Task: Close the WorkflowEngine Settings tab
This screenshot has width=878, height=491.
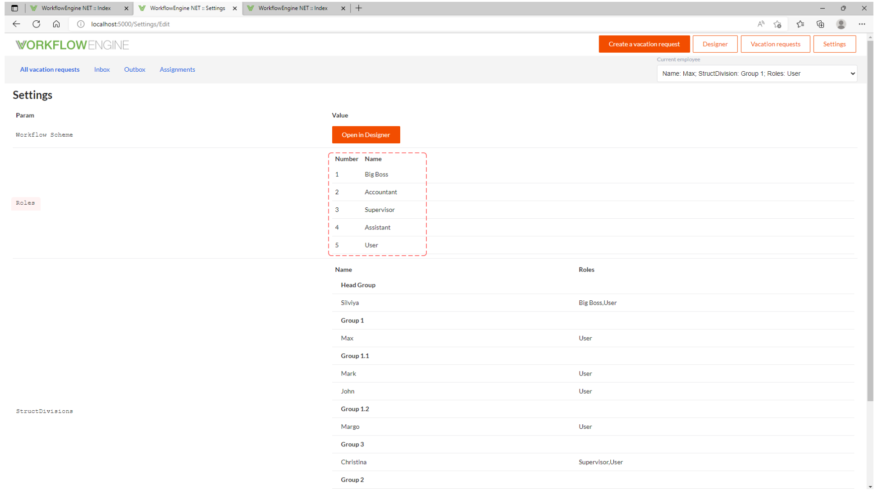Action: pyautogui.click(x=235, y=8)
